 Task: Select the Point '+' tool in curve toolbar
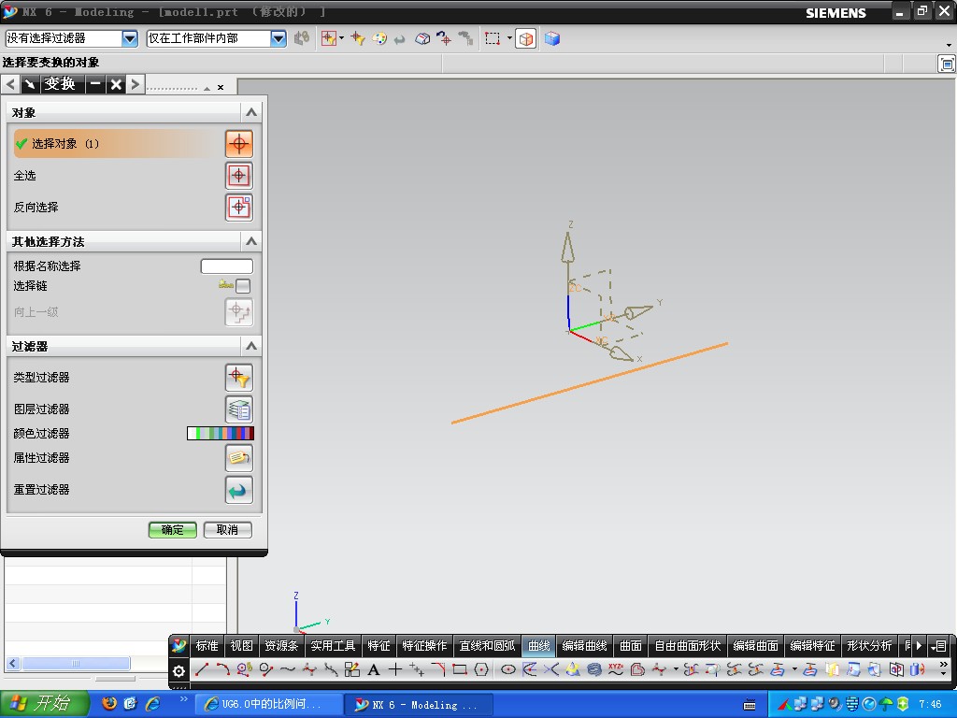[x=395, y=669]
